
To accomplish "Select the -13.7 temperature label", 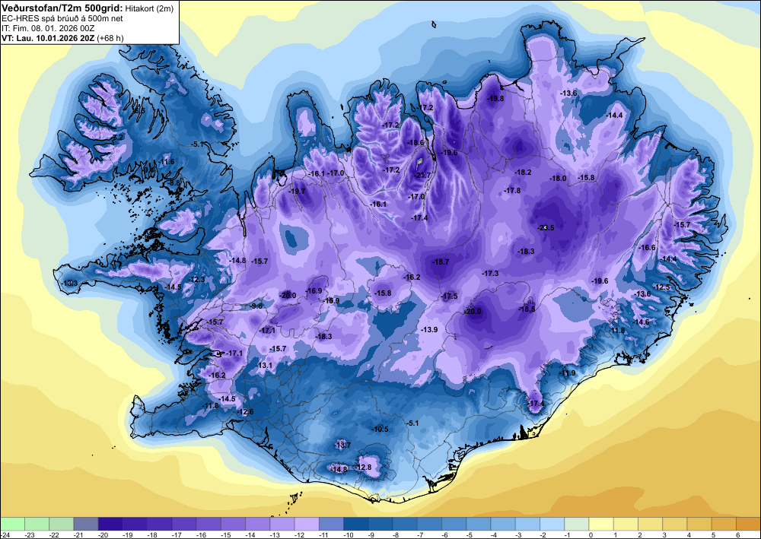I will pyautogui.click(x=342, y=445).
